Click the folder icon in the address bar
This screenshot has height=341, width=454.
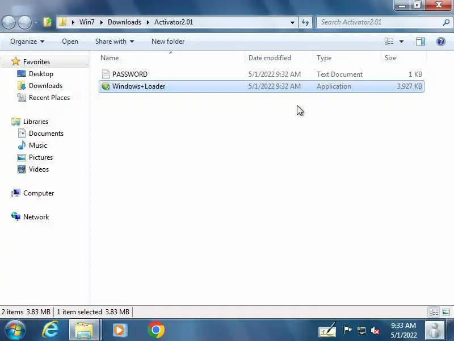(62, 22)
